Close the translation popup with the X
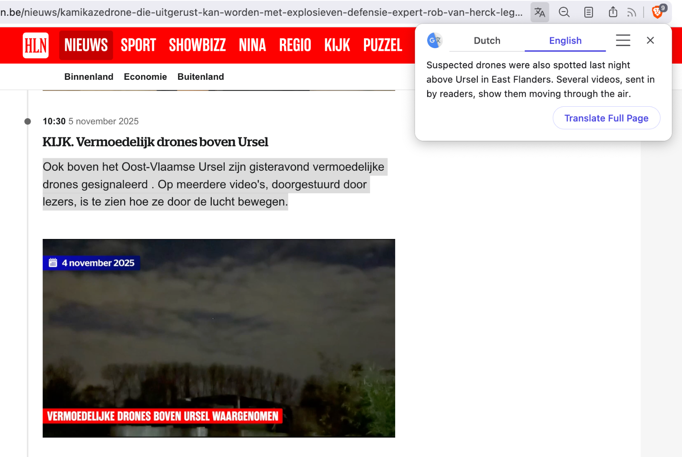This screenshot has width=682, height=457. click(x=650, y=40)
